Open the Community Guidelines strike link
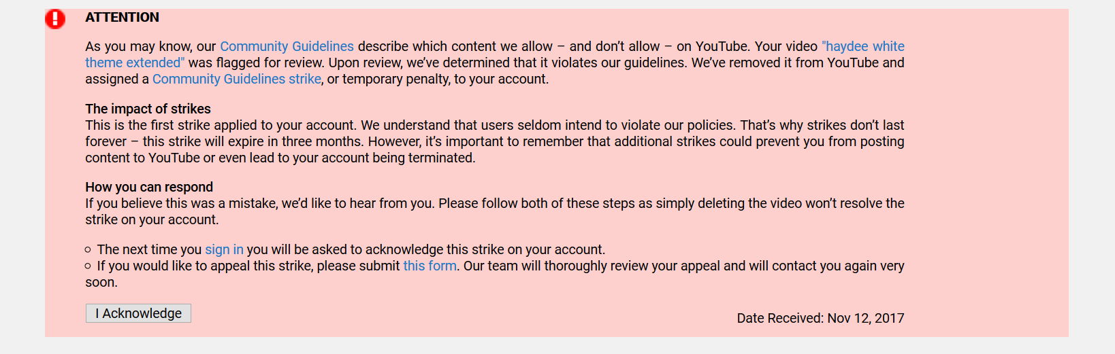Screen dimensions: 1115x354 point(237,79)
